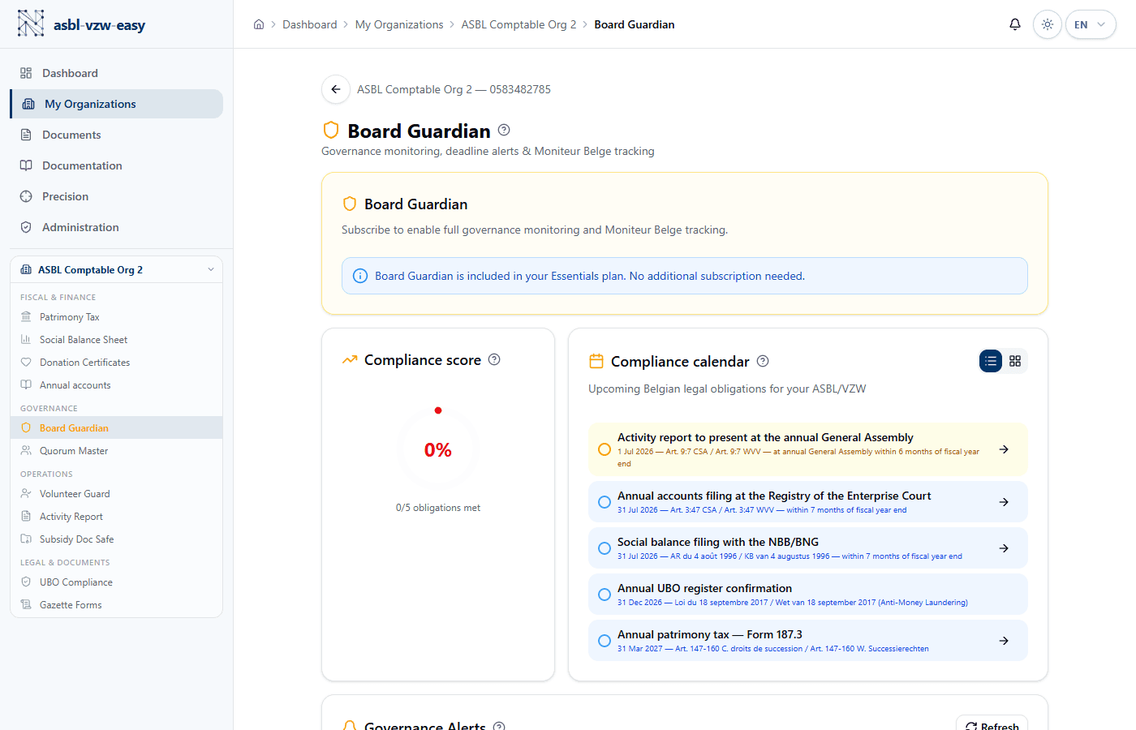Viewport: 1136px width, 730px height.
Task: Select Board Guardian in Governance
Action: (x=116, y=427)
